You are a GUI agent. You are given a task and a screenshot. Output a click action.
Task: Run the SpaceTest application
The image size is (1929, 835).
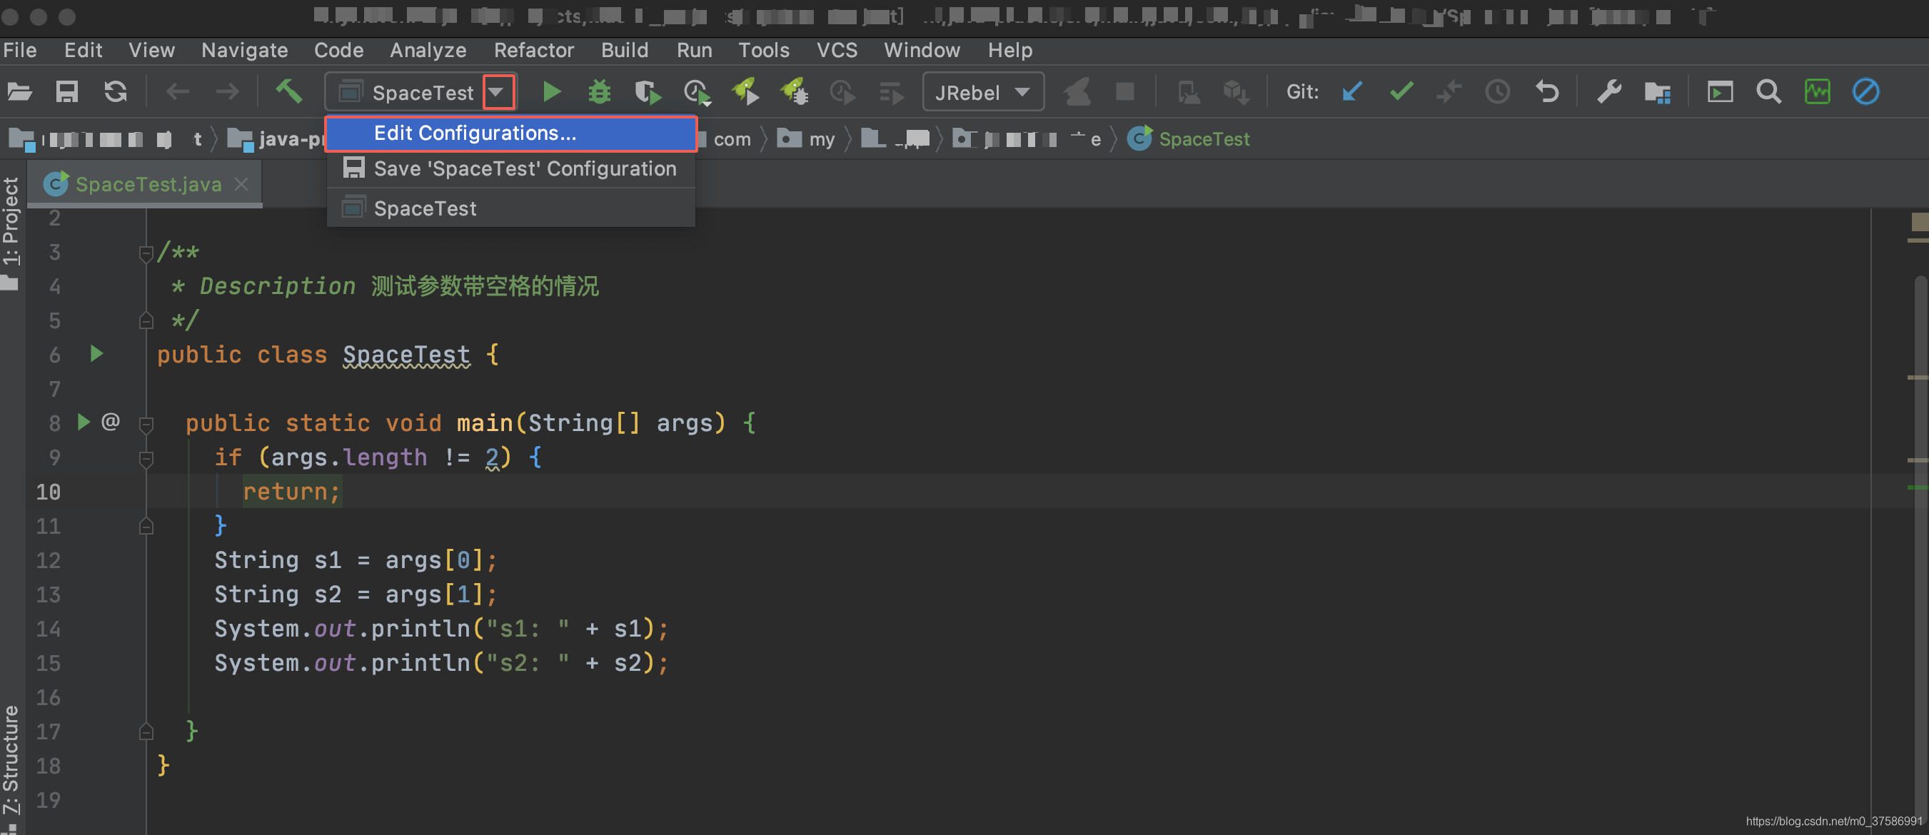[552, 91]
